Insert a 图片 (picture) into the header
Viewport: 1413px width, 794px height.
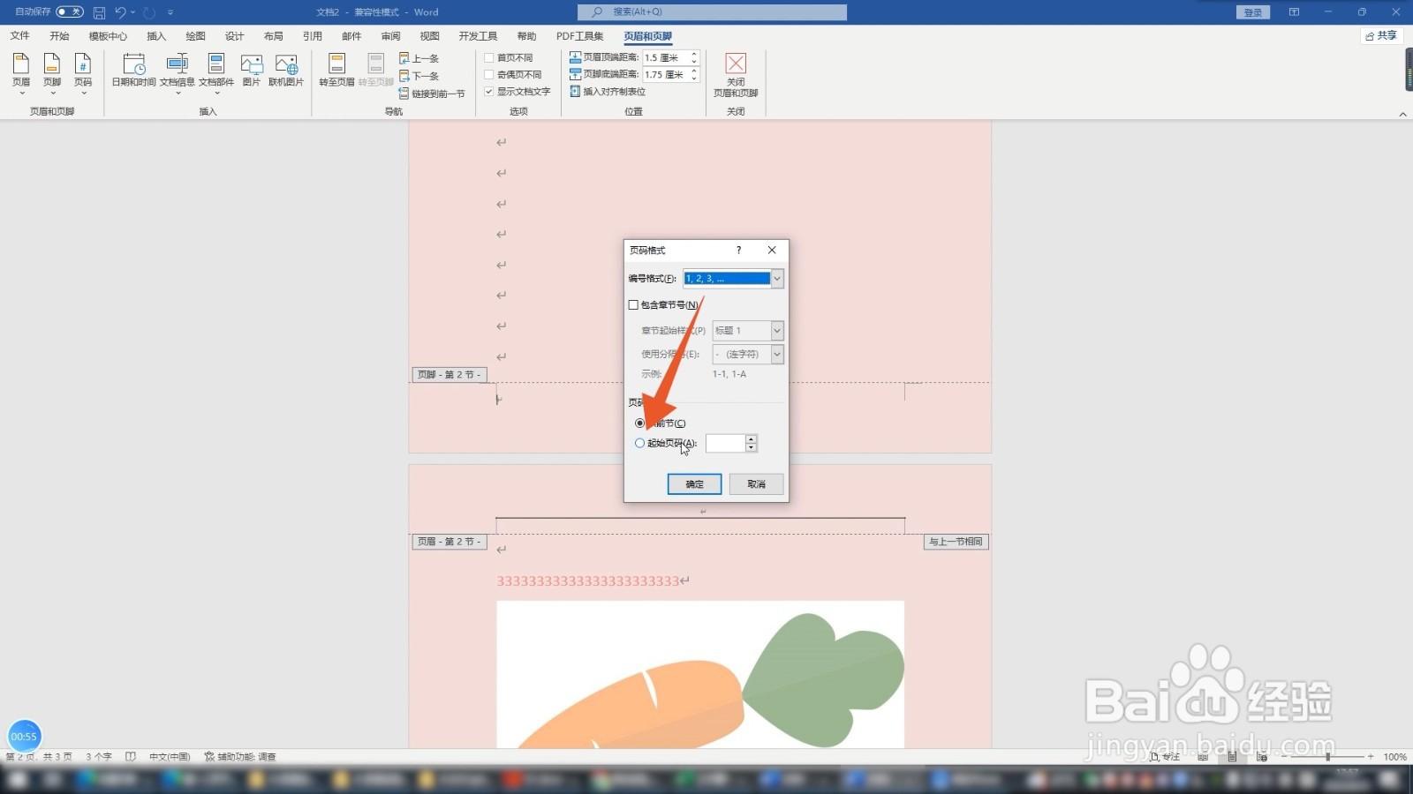coord(252,71)
